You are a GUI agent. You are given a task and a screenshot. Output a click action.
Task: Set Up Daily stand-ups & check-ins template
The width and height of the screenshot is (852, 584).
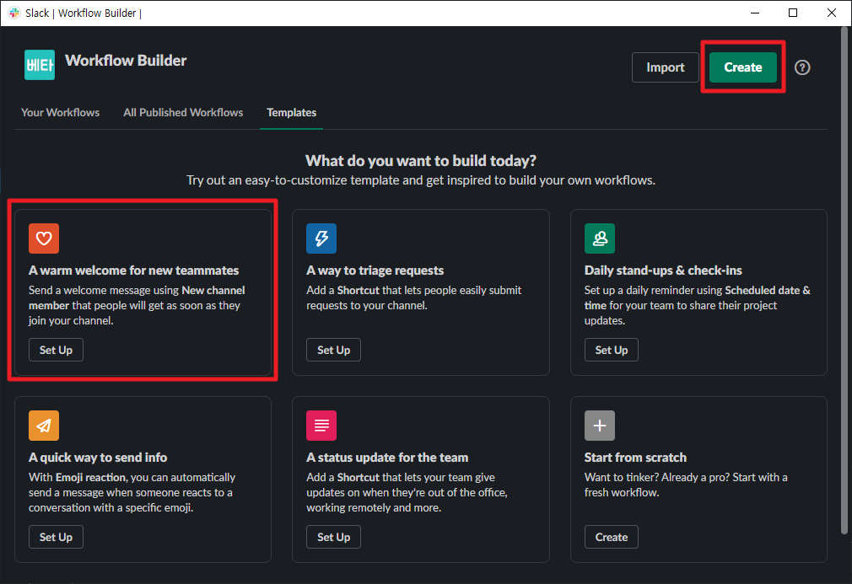point(612,350)
